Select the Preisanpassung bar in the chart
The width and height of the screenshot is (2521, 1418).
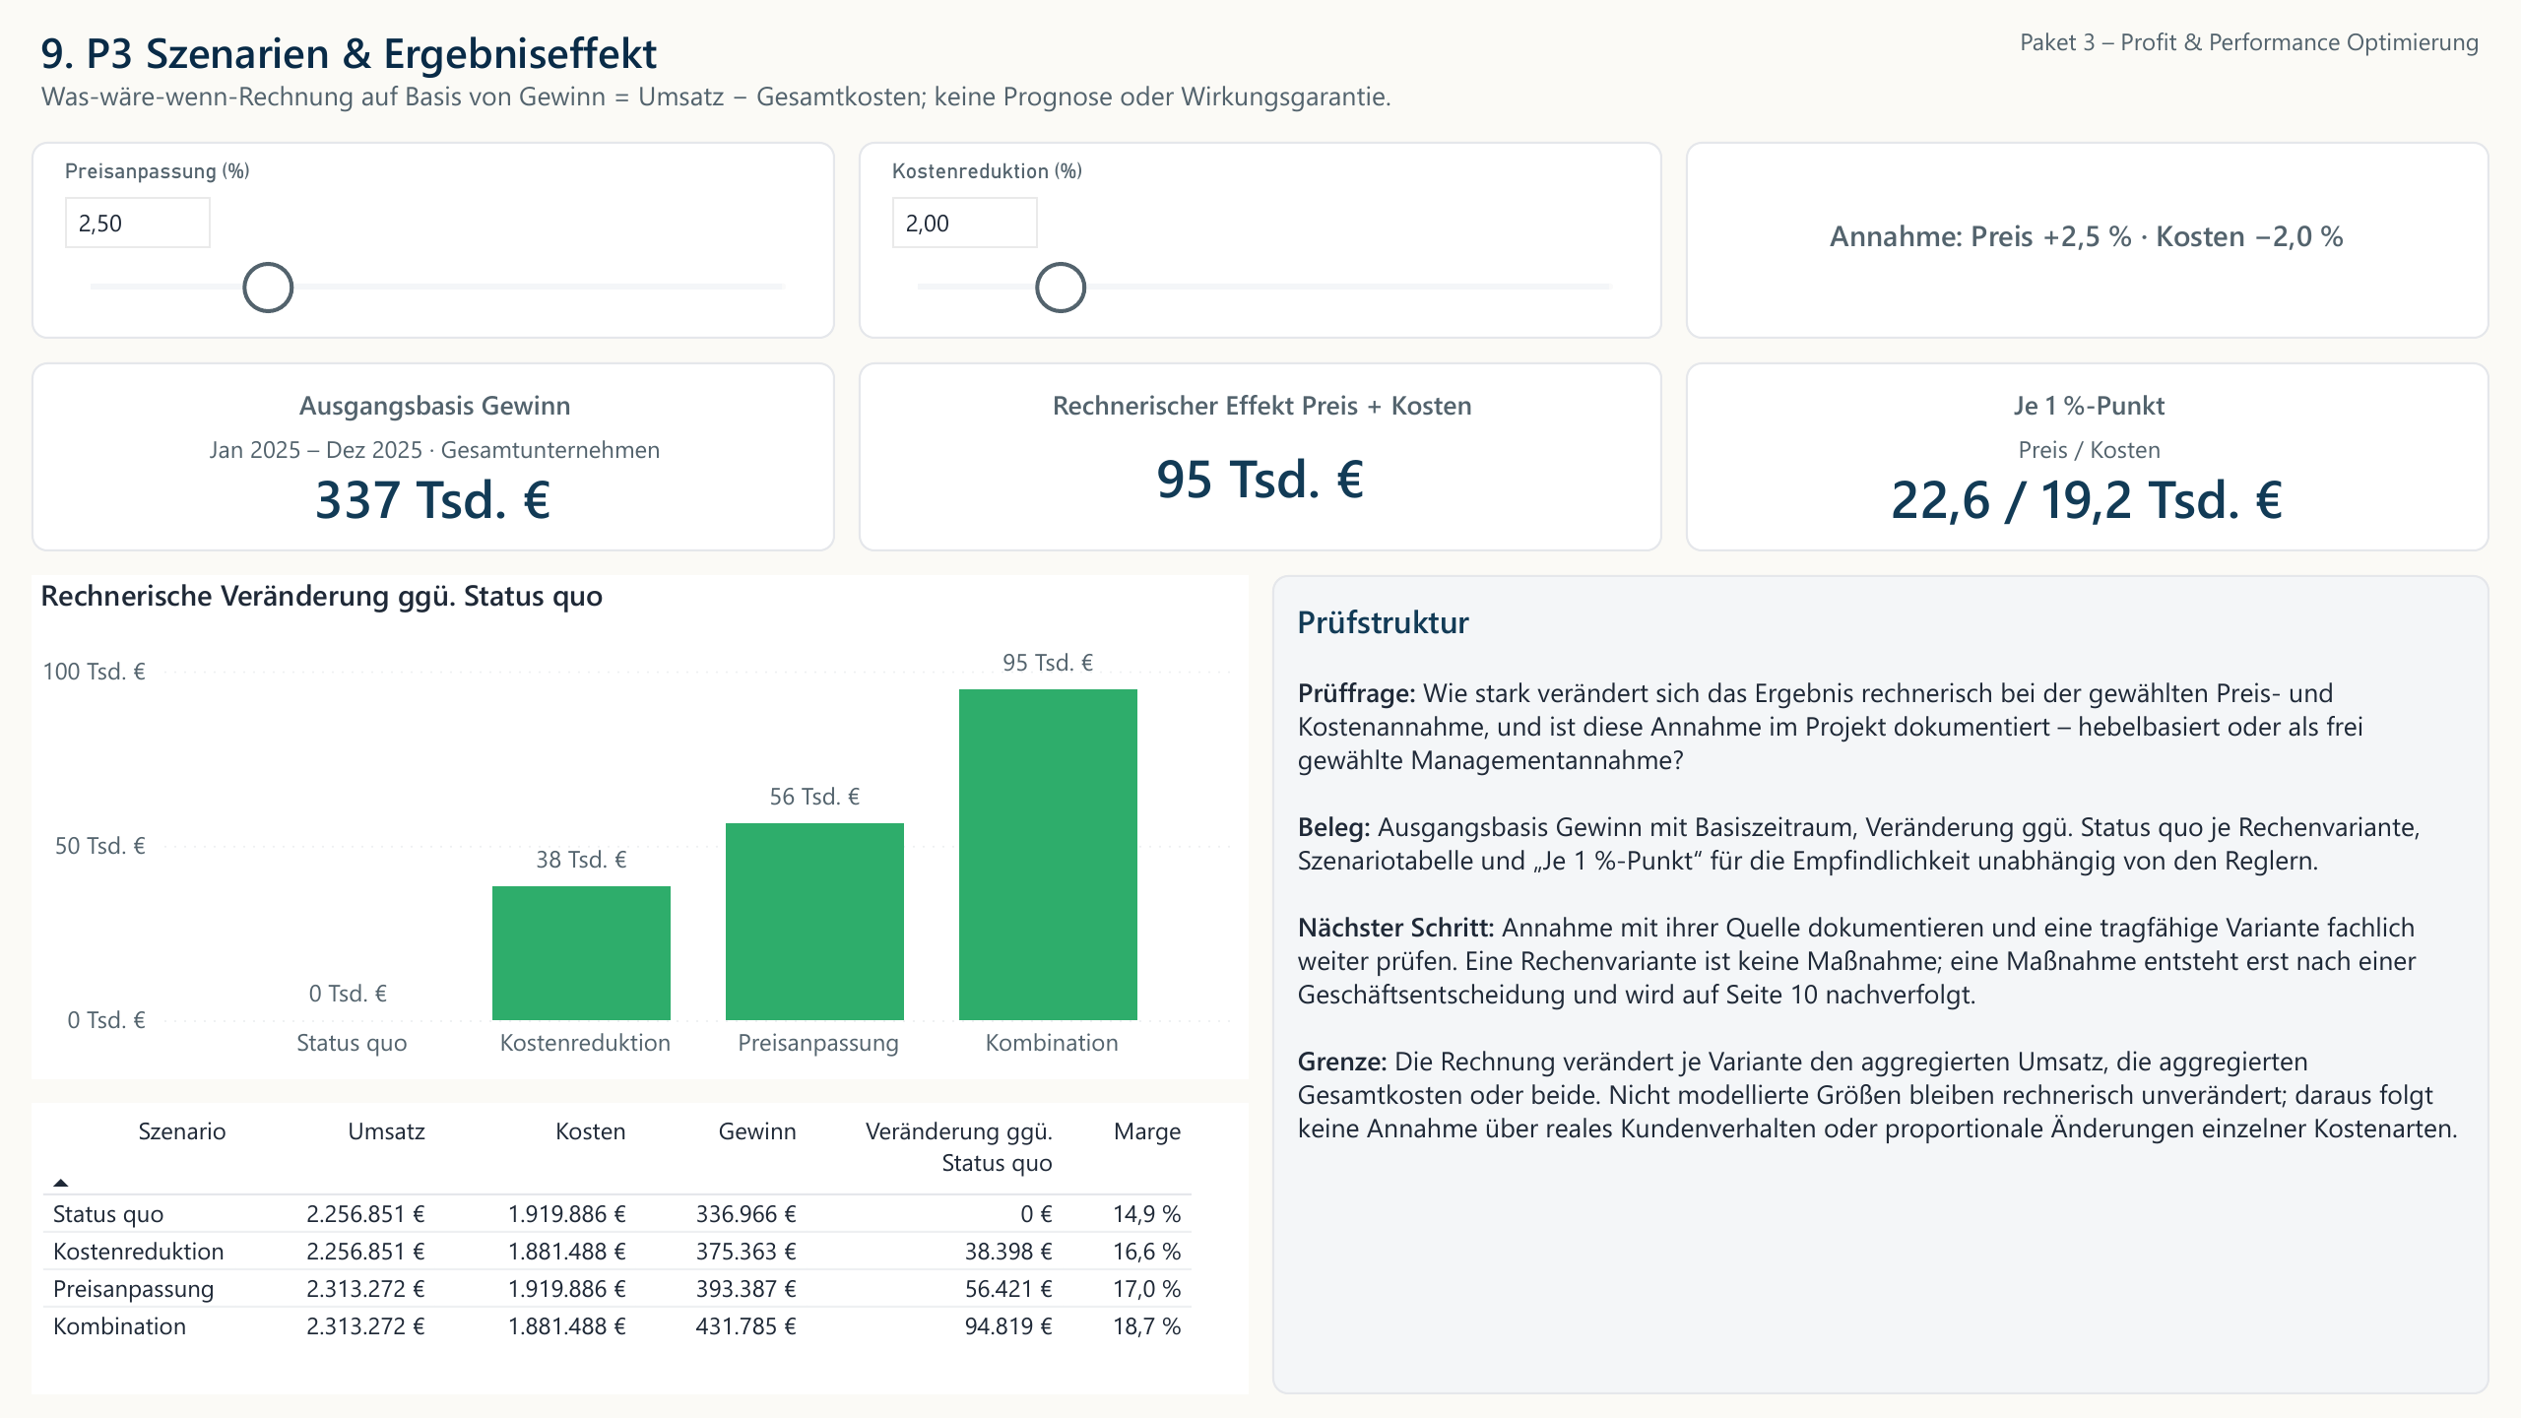point(814,922)
